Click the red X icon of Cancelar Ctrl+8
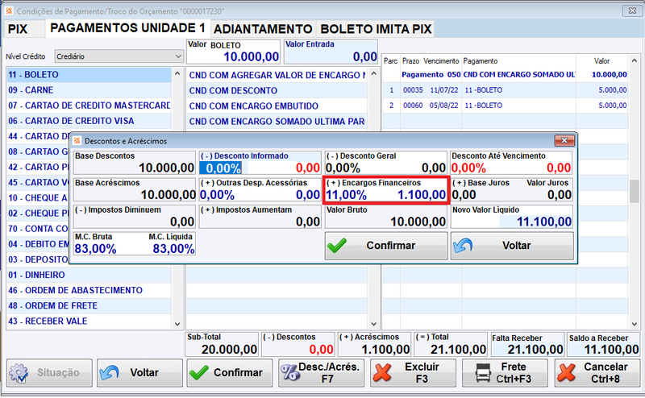This screenshot has height=398, width=645. pyautogui.click(x=566, y=372)
